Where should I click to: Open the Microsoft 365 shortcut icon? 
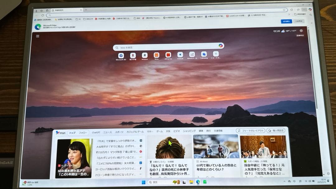121,56
